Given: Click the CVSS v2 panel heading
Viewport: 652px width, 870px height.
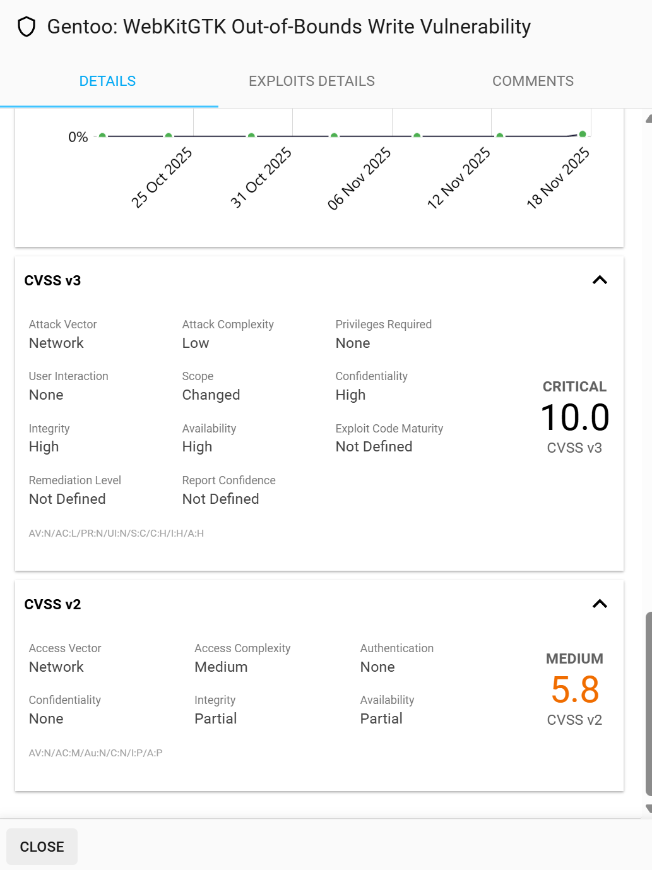Looking at the screenshot, I should [52, 605].
